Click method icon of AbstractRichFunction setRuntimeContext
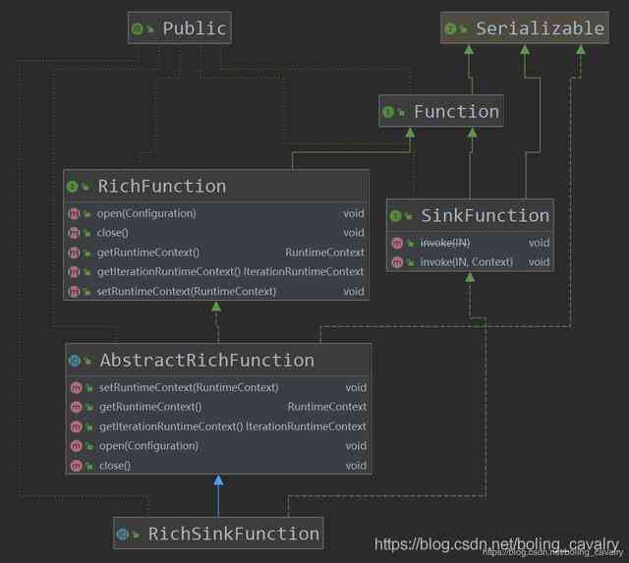This screenshot has width=629, height=563. click(77, 388)
